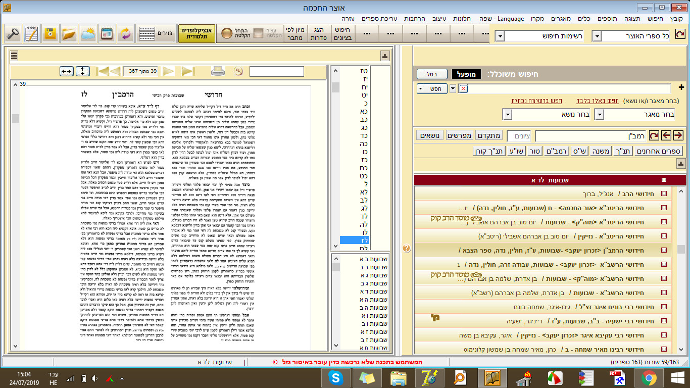Open the חפש button dropdown arrow
690x388 pixels.
pyautogui.click(x=421, y=89)
